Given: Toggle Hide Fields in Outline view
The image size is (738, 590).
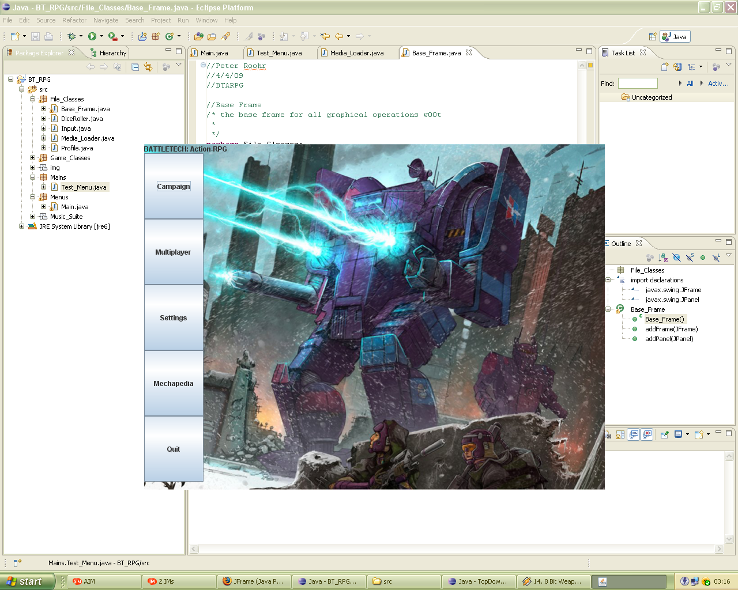Looking at the screenshot, I should [x=676, y=258].
